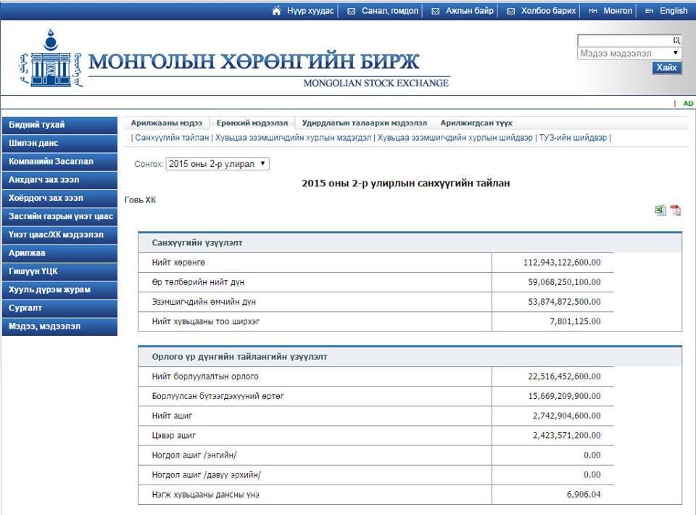Image resolution: width=696 pixels, height=515 pixels.
Task: Click the AD link
Action: 688,104
